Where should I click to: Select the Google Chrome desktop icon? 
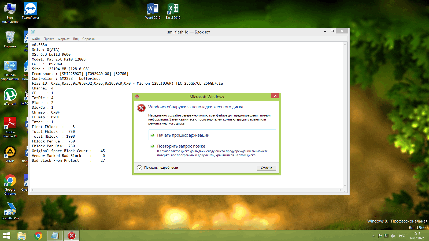10,185
